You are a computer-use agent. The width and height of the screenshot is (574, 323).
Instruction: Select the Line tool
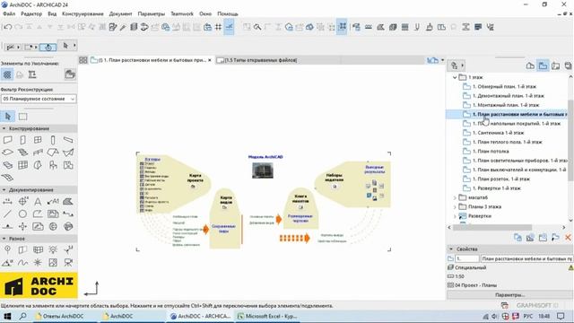click(x=7, y=214)
